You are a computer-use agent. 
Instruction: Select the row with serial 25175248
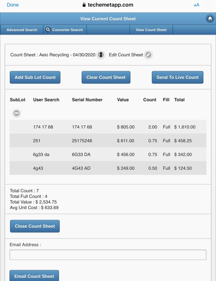82,141
